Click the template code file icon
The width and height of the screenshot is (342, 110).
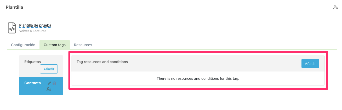[x=12, y=28]
